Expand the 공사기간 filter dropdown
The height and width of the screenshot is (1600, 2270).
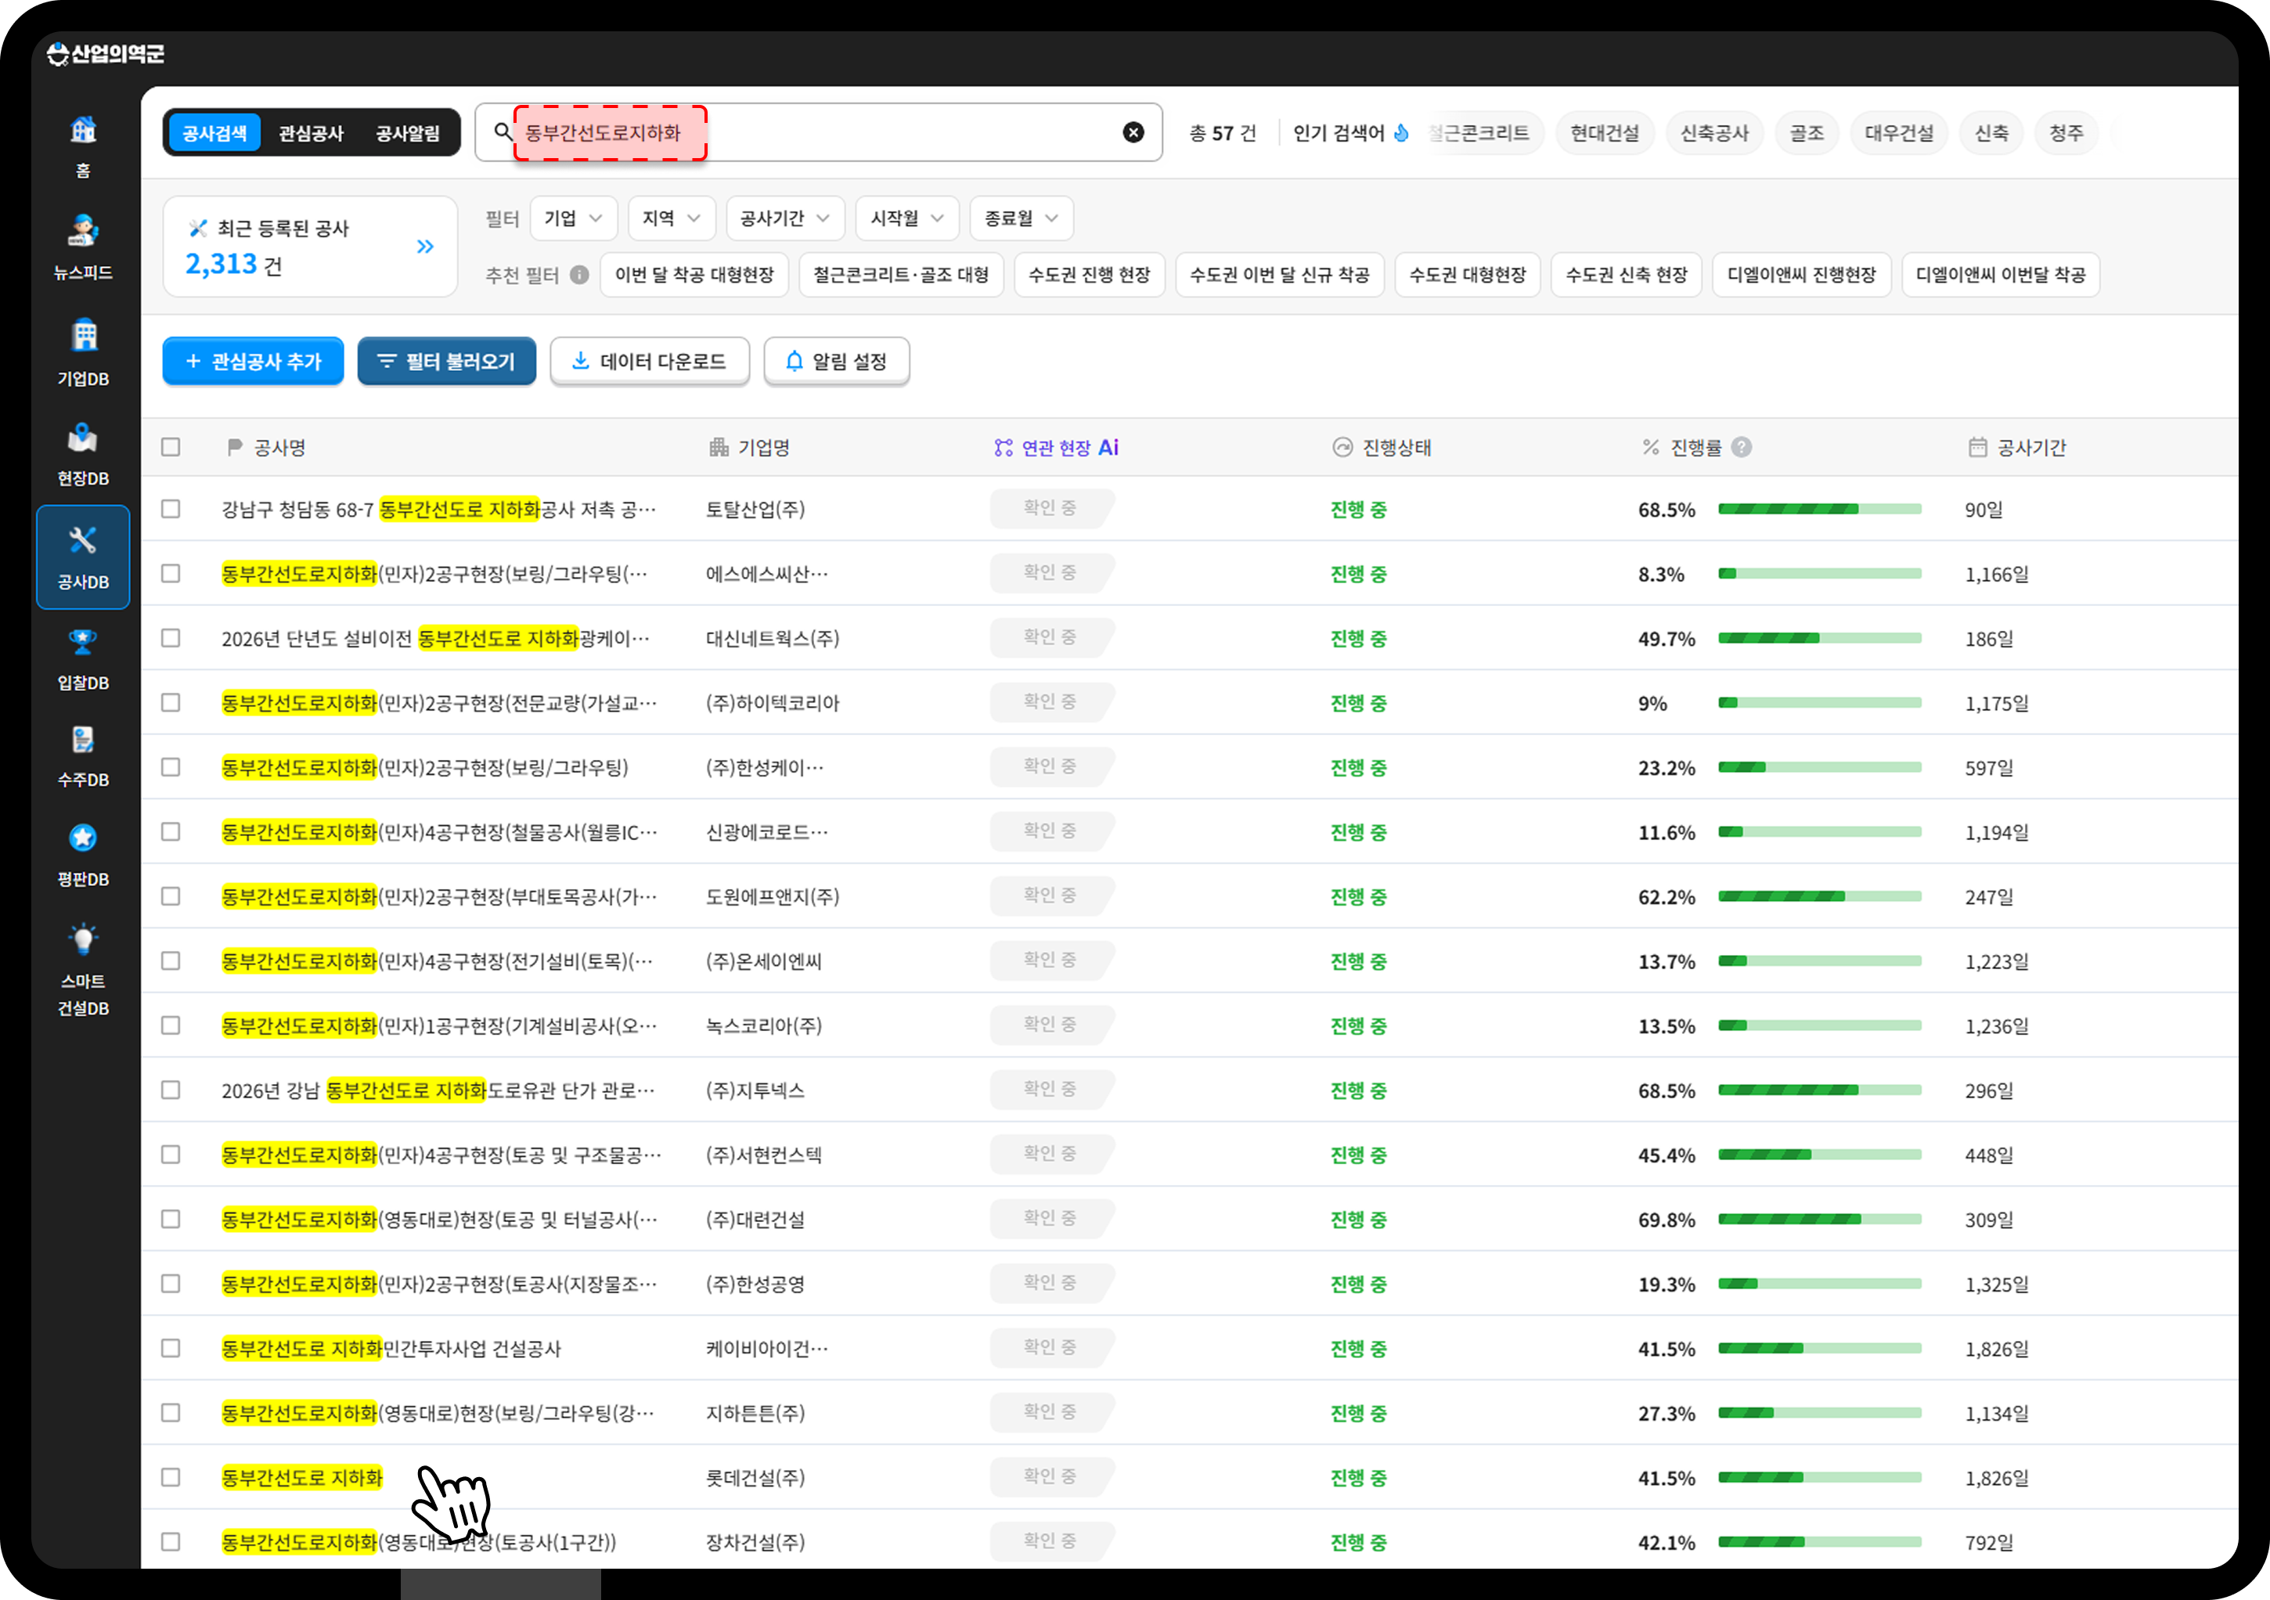(x=785, y=218)
